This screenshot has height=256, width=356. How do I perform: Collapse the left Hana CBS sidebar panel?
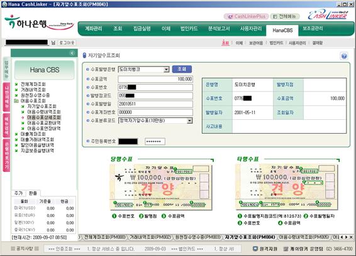72,53
